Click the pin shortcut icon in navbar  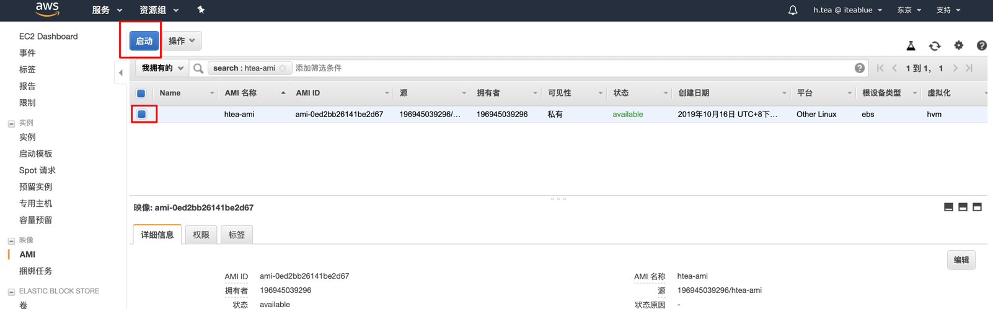201,10
